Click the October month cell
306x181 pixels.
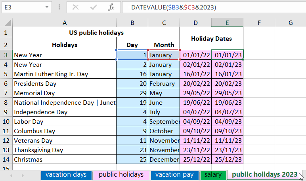164,131
